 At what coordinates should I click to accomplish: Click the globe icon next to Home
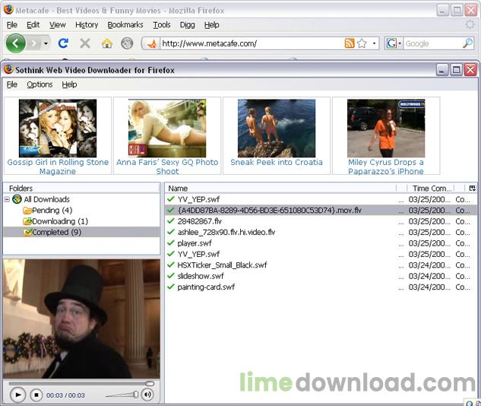click(127, 43)
